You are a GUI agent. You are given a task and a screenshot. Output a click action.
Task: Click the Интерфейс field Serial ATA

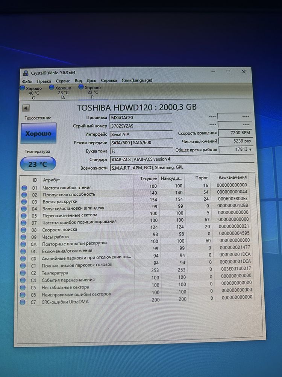[141, 134]
